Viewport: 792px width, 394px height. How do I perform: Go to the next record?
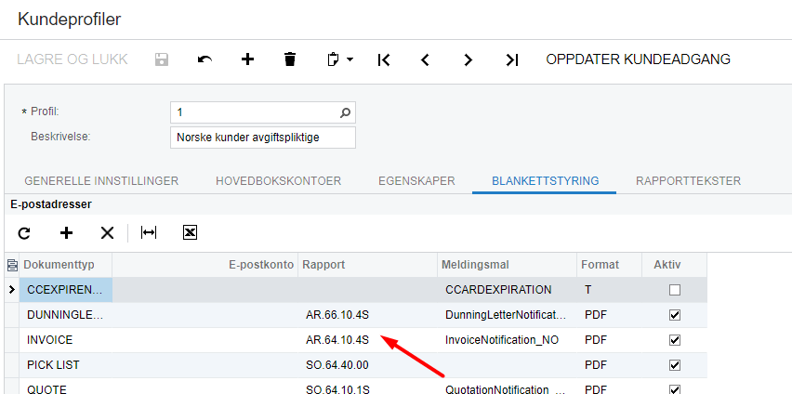point(469,59)
